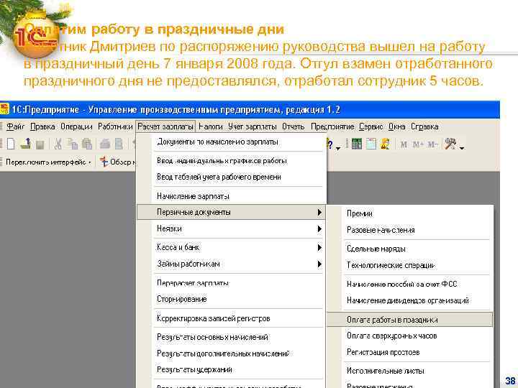Click the Save toolbar icon
518x388 pixels.
[40, 144]
